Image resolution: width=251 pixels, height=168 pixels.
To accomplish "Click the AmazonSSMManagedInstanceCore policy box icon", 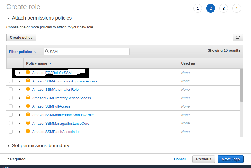I will [x=28, y=123].
